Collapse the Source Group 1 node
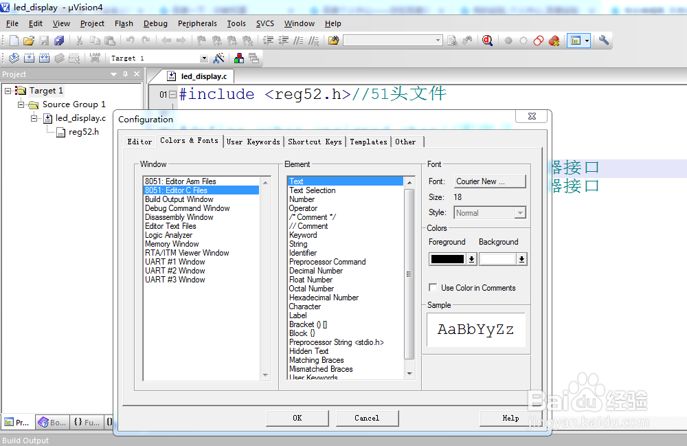 pos(21,104)
